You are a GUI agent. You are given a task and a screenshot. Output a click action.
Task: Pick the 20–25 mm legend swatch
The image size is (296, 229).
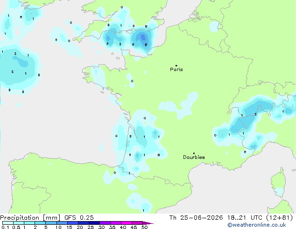[83, 223]
